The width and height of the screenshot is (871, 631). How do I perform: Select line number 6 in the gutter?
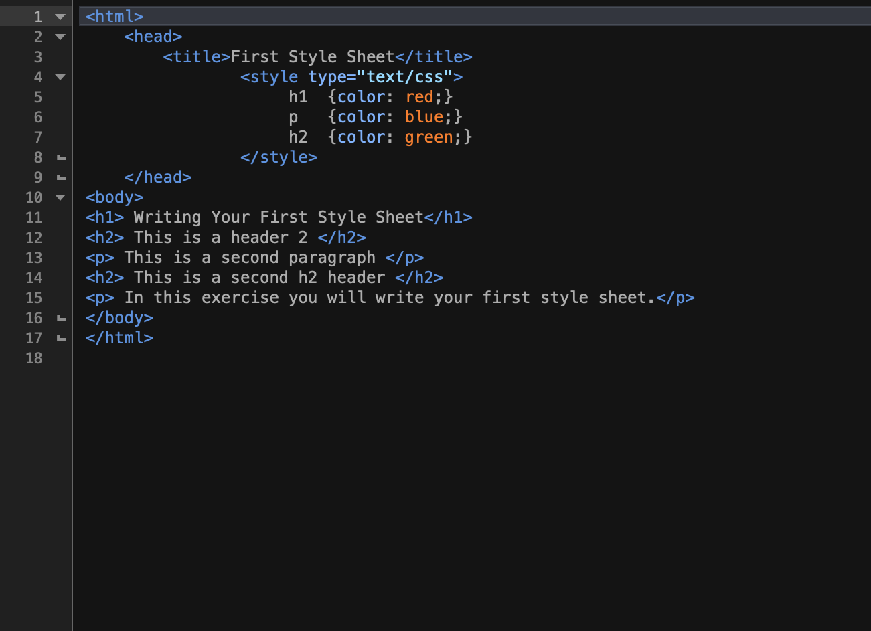point(38,117)
